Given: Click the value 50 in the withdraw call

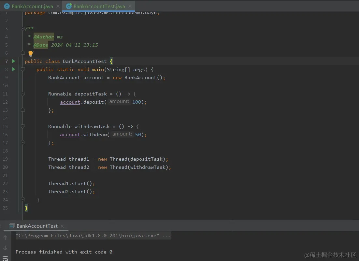Looking at the screenshot, I should (x=138, y=135).
